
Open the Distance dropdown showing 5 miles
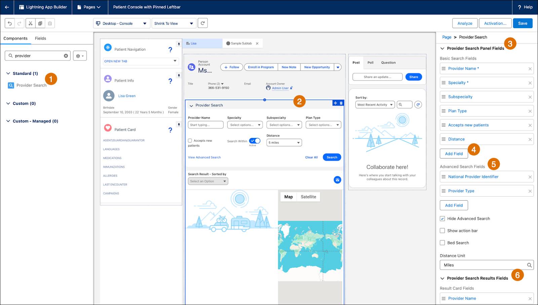click(283, 142)
